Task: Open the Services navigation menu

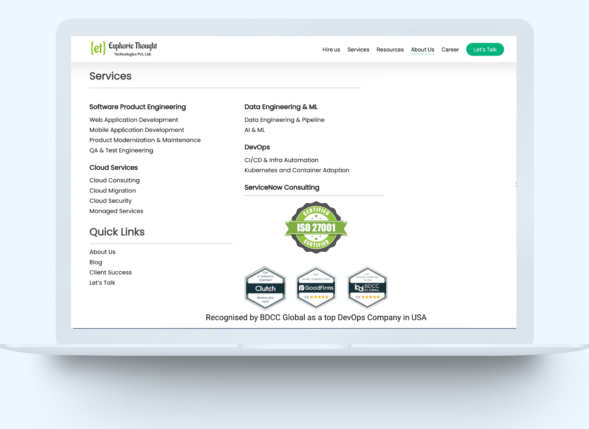Action: (358, 50)
